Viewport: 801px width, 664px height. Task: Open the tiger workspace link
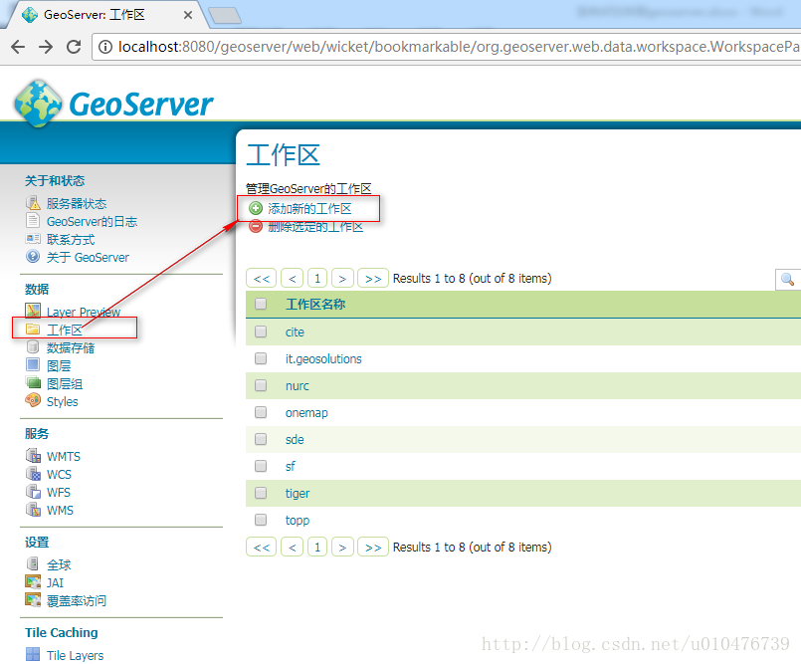(x=298, y=494)
